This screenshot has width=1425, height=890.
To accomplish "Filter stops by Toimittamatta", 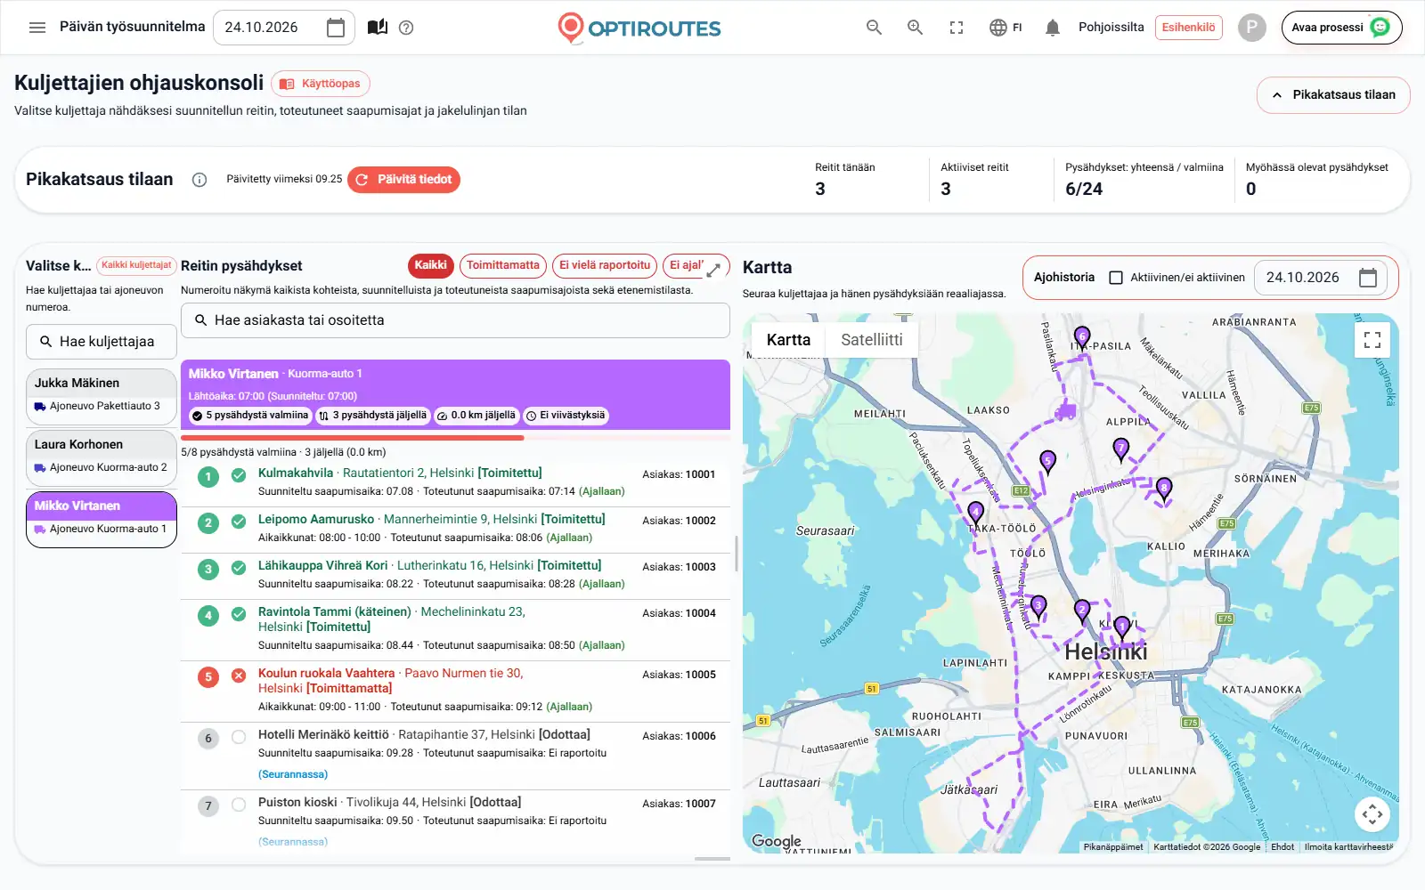I will [502, 265].
